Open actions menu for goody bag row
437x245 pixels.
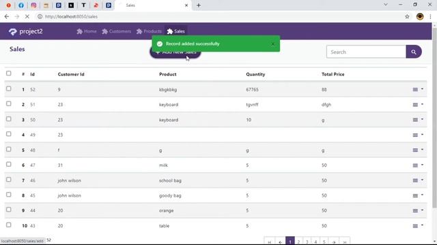[418, 195]
